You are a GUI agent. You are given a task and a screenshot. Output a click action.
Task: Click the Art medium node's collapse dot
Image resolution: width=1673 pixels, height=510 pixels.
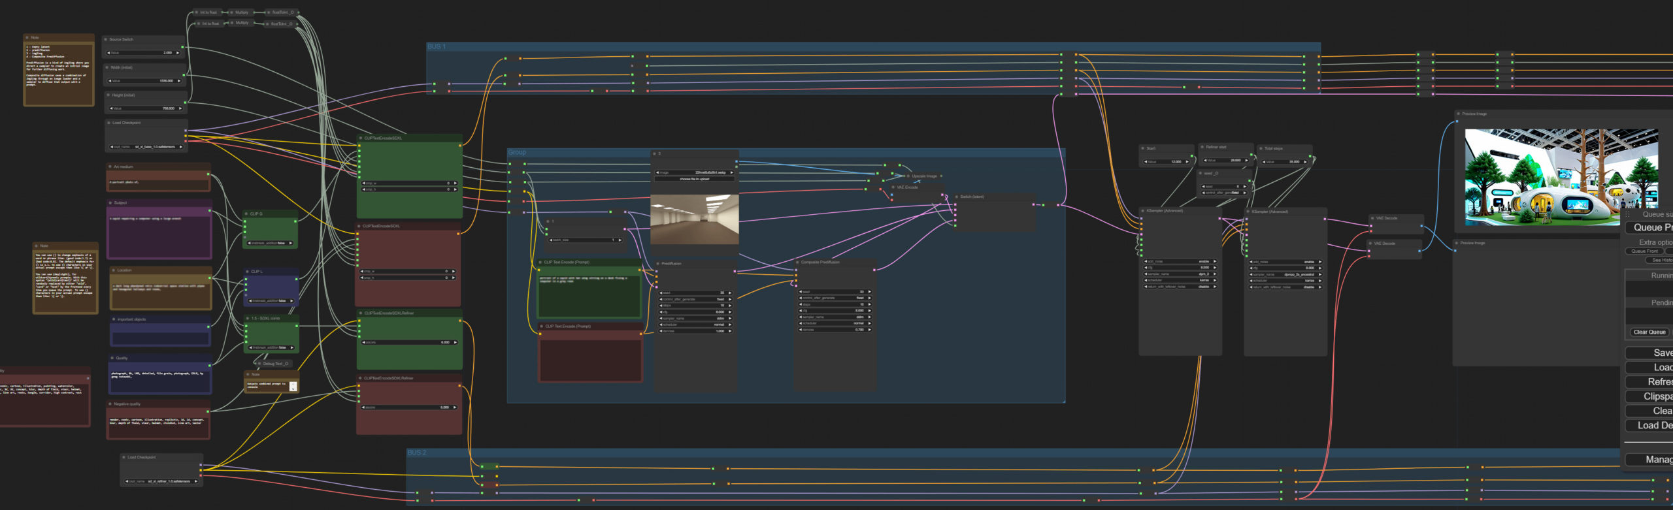click(x=110, y=167)
